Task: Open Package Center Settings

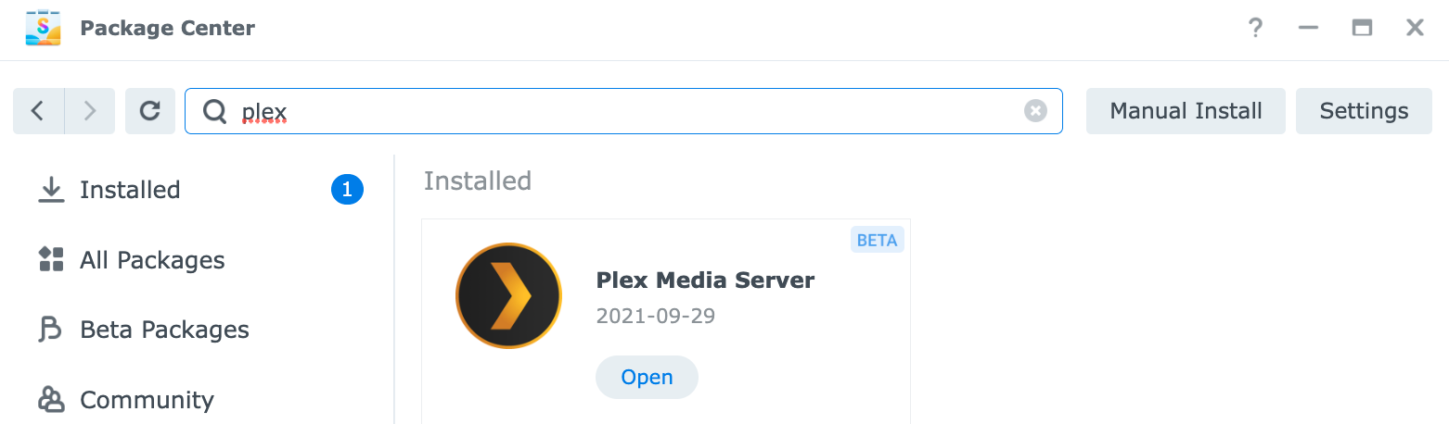Action: 1364,111
